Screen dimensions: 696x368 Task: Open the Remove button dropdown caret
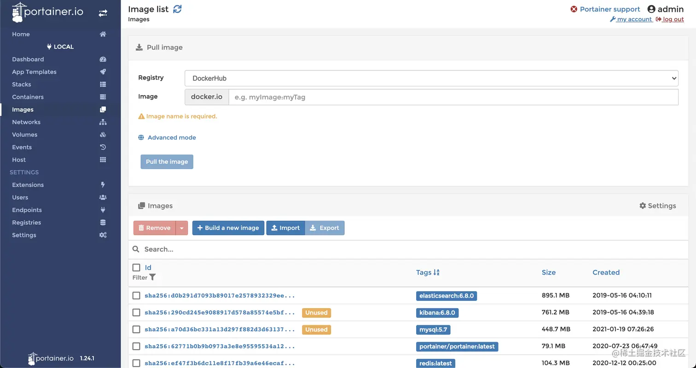coord(182,228)
